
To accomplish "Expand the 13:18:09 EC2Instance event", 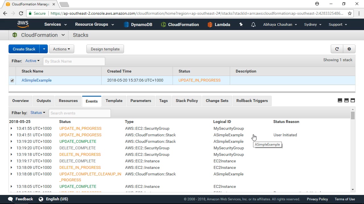I will (11, 167).
